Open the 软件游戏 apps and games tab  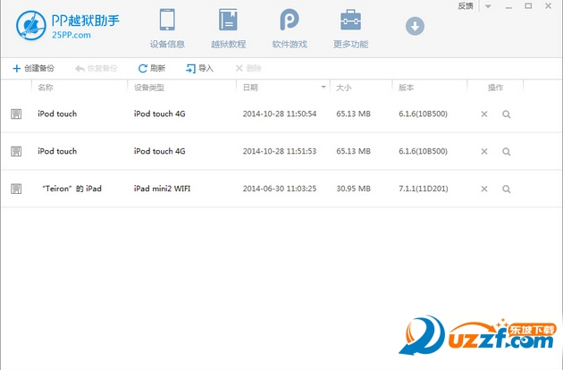(290, 29)
